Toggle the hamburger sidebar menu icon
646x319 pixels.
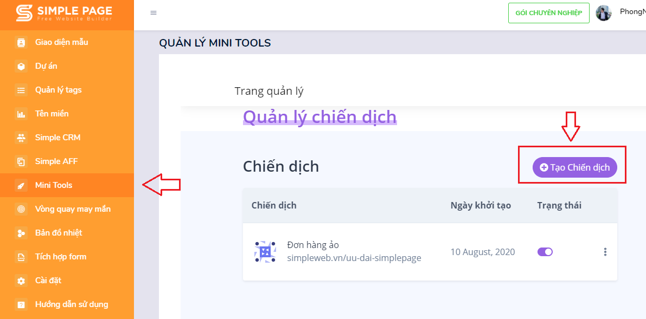pos(153,13)
